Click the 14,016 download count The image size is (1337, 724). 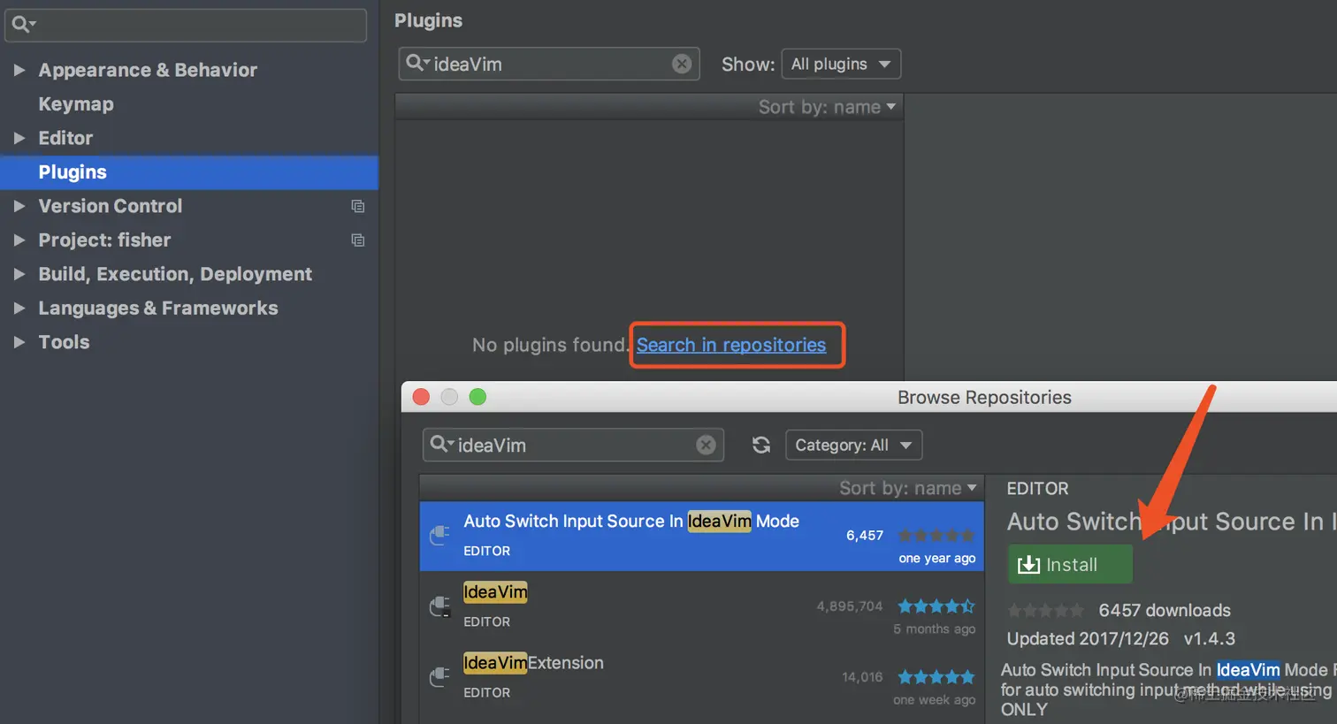tap(862, 677)
